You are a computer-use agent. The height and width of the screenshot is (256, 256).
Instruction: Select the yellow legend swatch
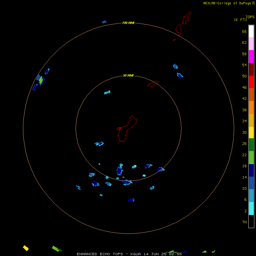tap(251, 133)
